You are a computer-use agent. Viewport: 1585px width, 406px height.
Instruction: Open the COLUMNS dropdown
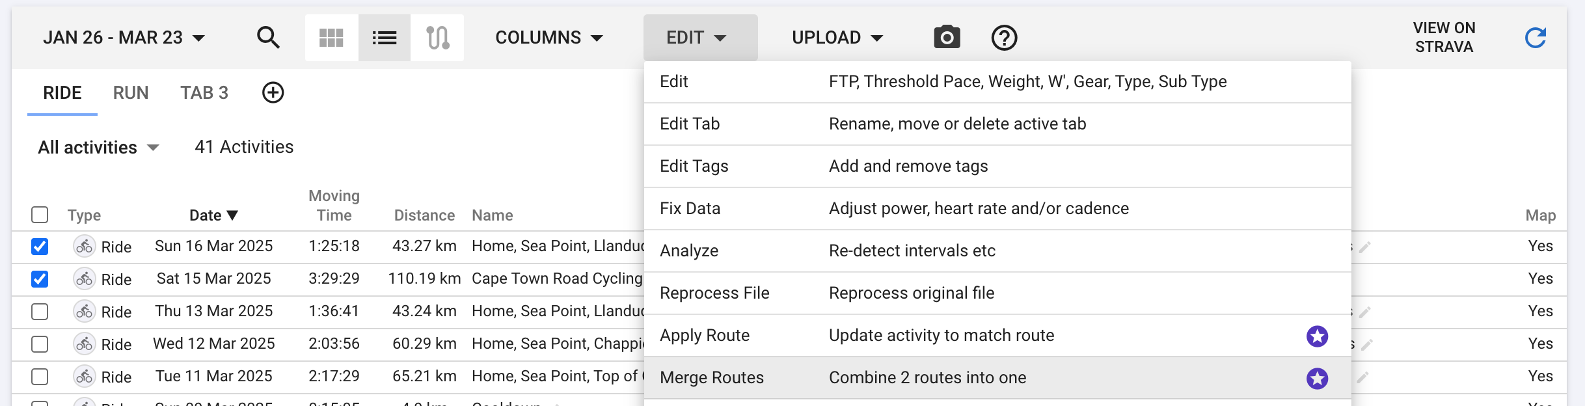(549, 38)
